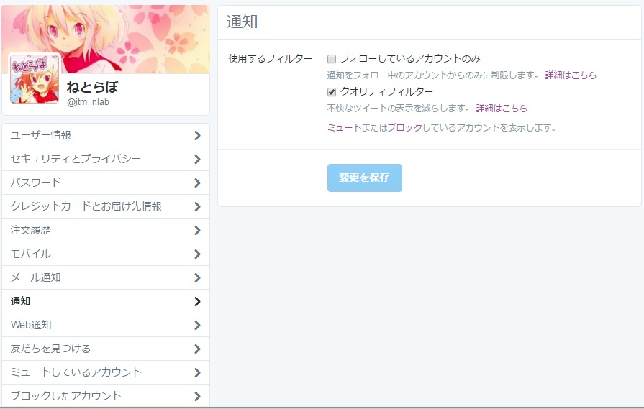Open セキュリティとプライバシー settings

click(x=106, y=159)
